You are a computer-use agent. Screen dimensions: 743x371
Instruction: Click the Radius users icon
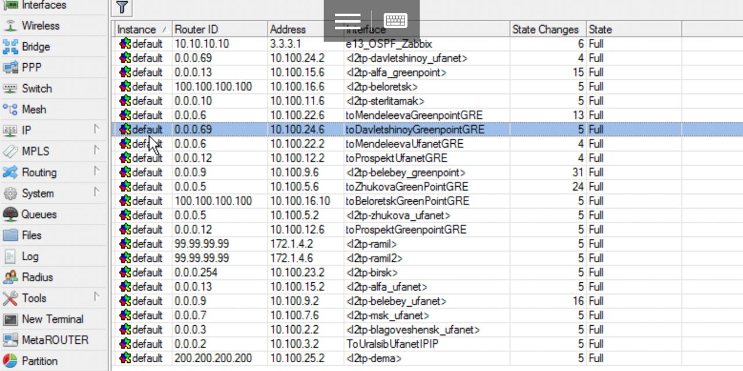10,277
